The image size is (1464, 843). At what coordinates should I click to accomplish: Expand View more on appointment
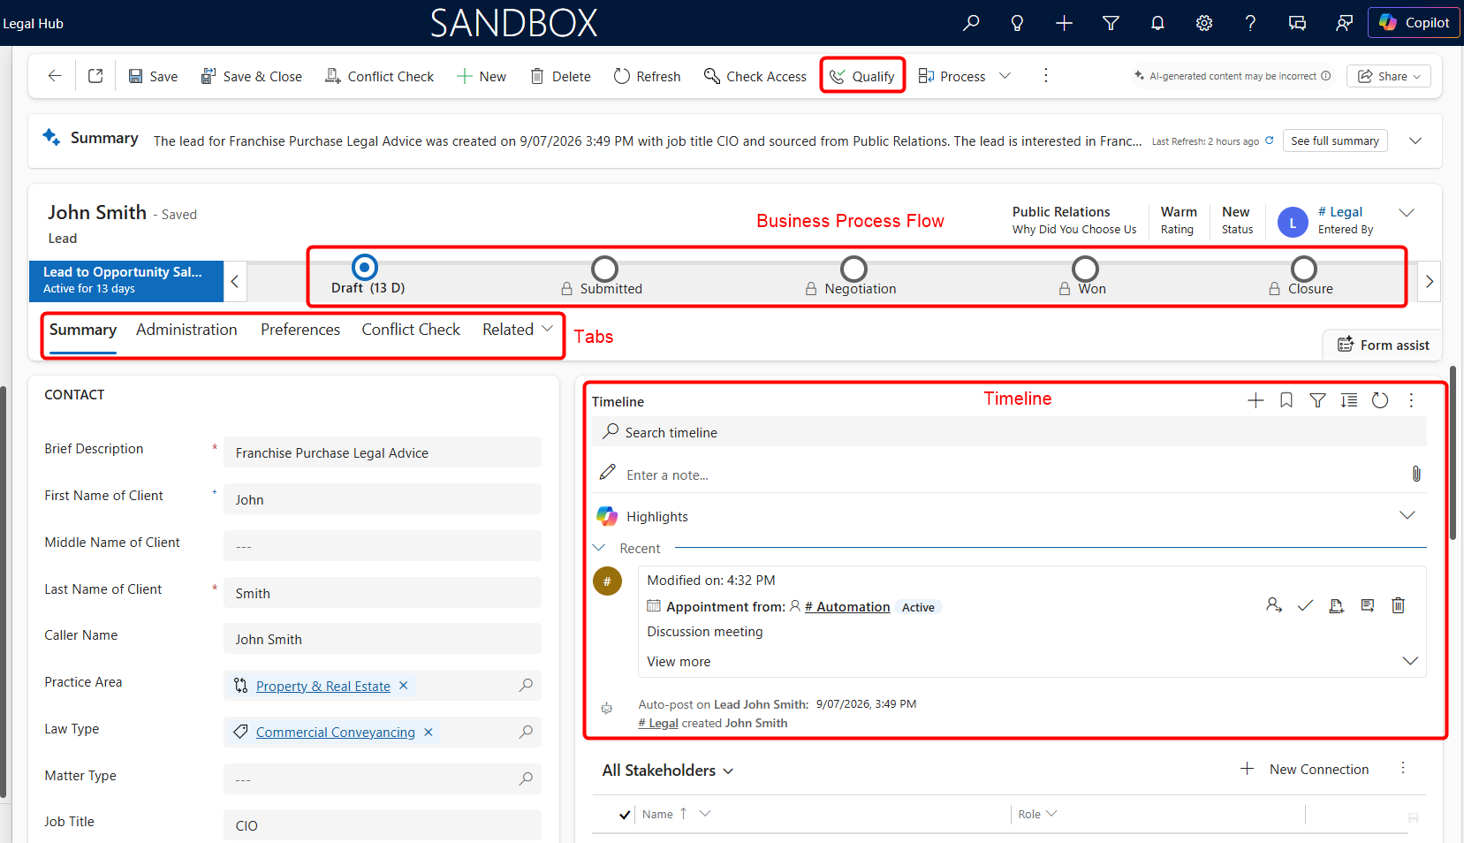[x=1410, y=661]
